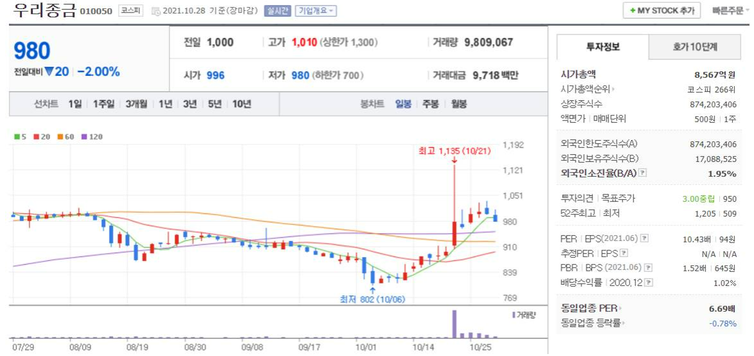Screen dimensions: 754x356
Task: Click the 3.00중립 investment opinion
Action: click(700, 199)
